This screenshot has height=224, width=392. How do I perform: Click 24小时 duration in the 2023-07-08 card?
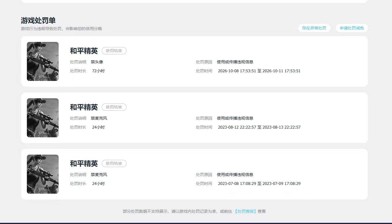point(98,184)
